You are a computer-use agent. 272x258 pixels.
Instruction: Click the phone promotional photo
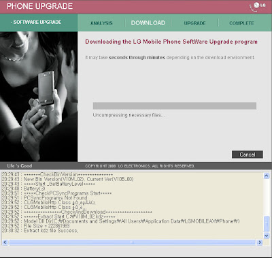39,97
